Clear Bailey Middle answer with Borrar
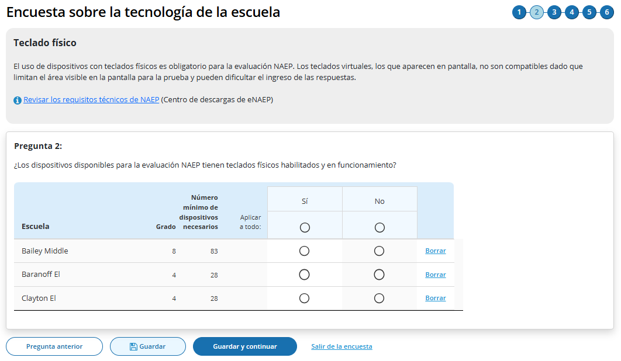621x361 pixels. pos(436,251)
